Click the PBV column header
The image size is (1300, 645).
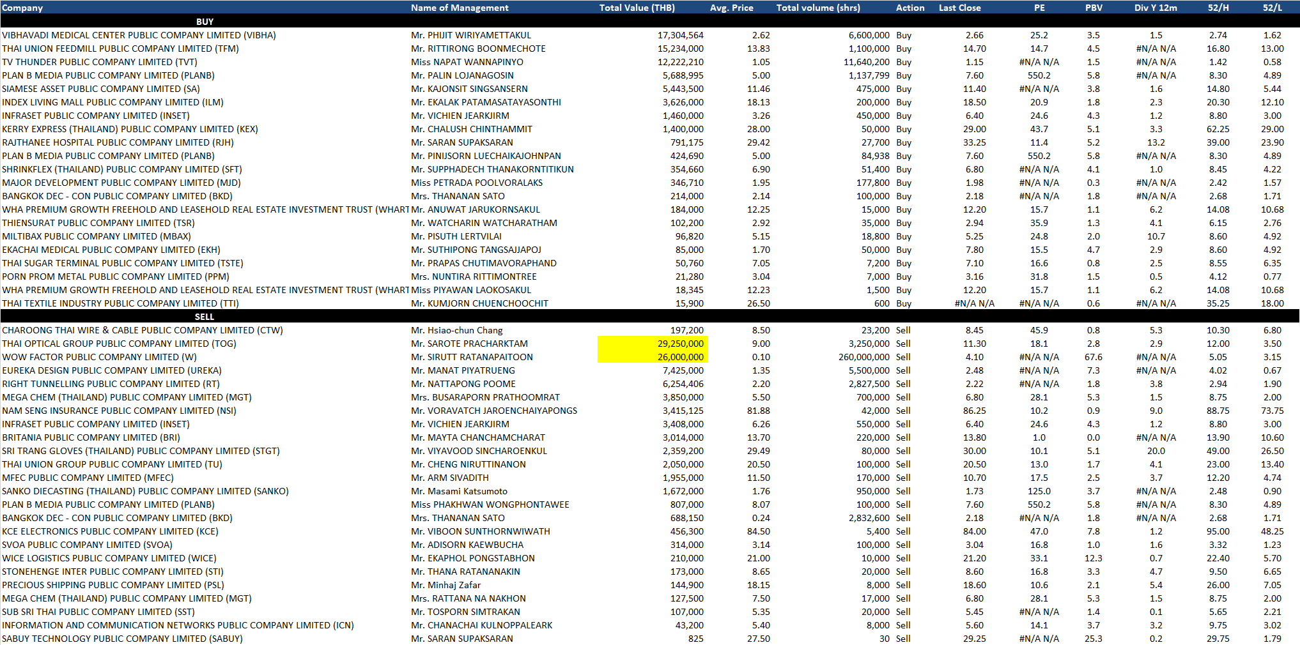pyautogui.click(x=1094, y=8)
